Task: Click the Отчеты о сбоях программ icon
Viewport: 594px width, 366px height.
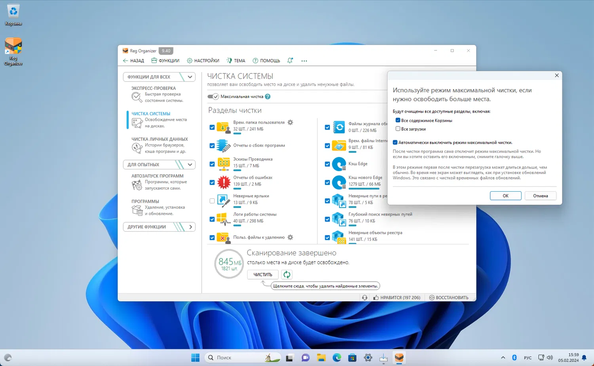Action: pyautogui.click(x=223, y=145)
